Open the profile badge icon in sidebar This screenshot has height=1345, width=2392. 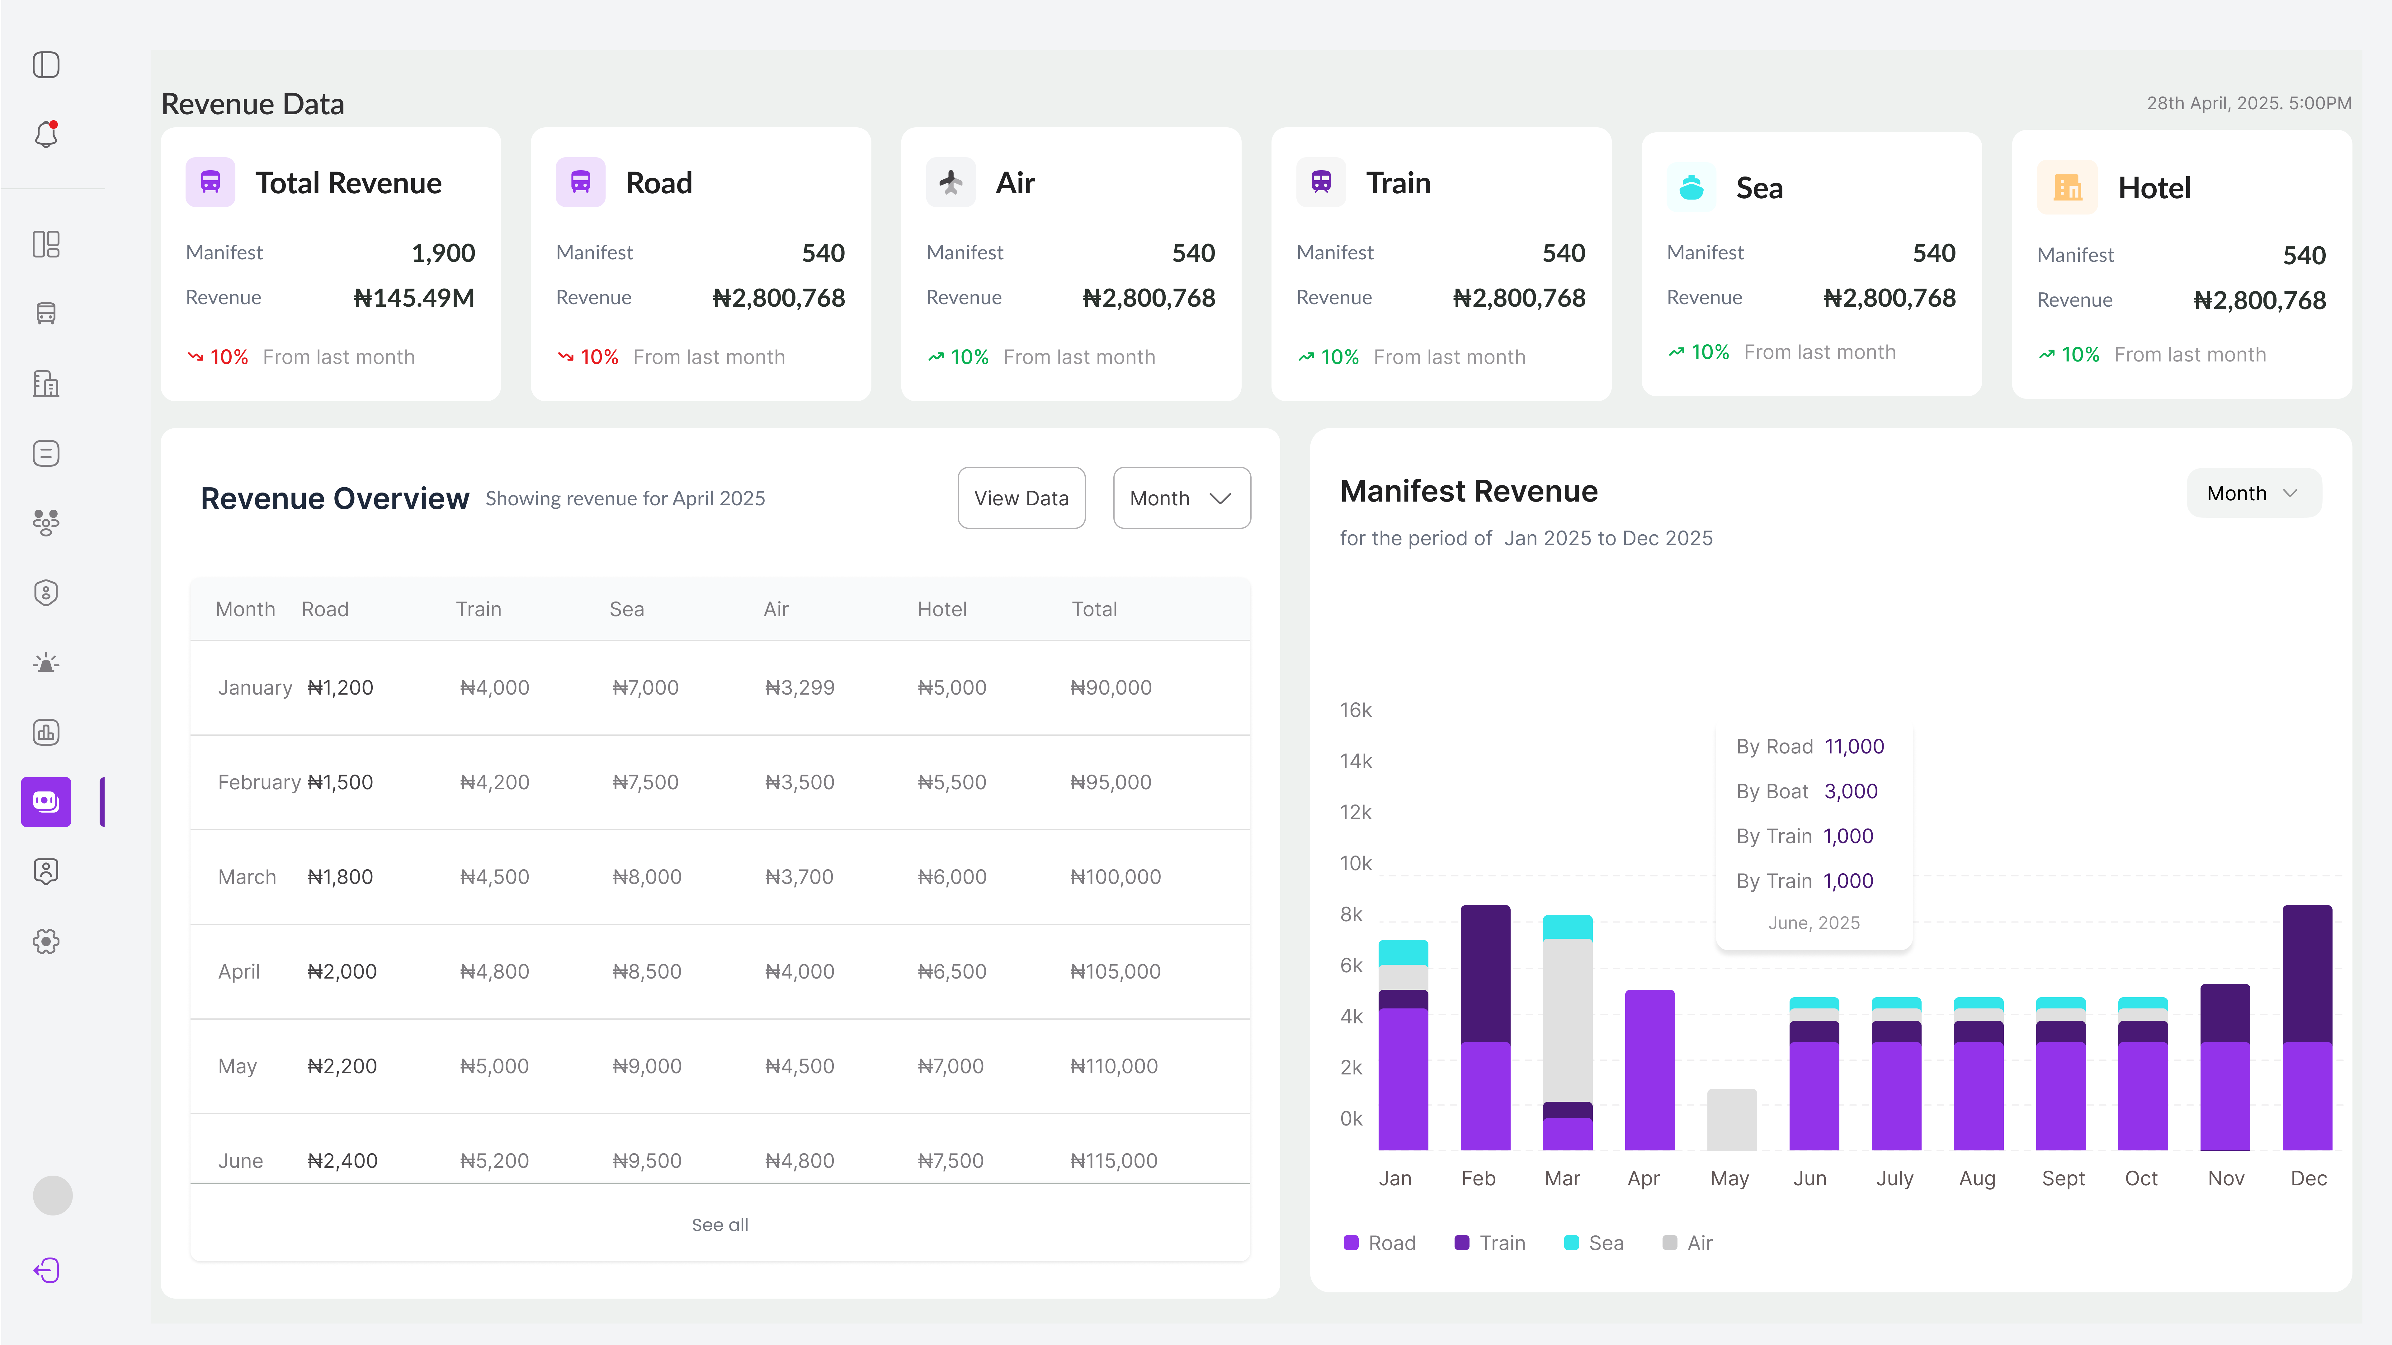coord(45,871)
